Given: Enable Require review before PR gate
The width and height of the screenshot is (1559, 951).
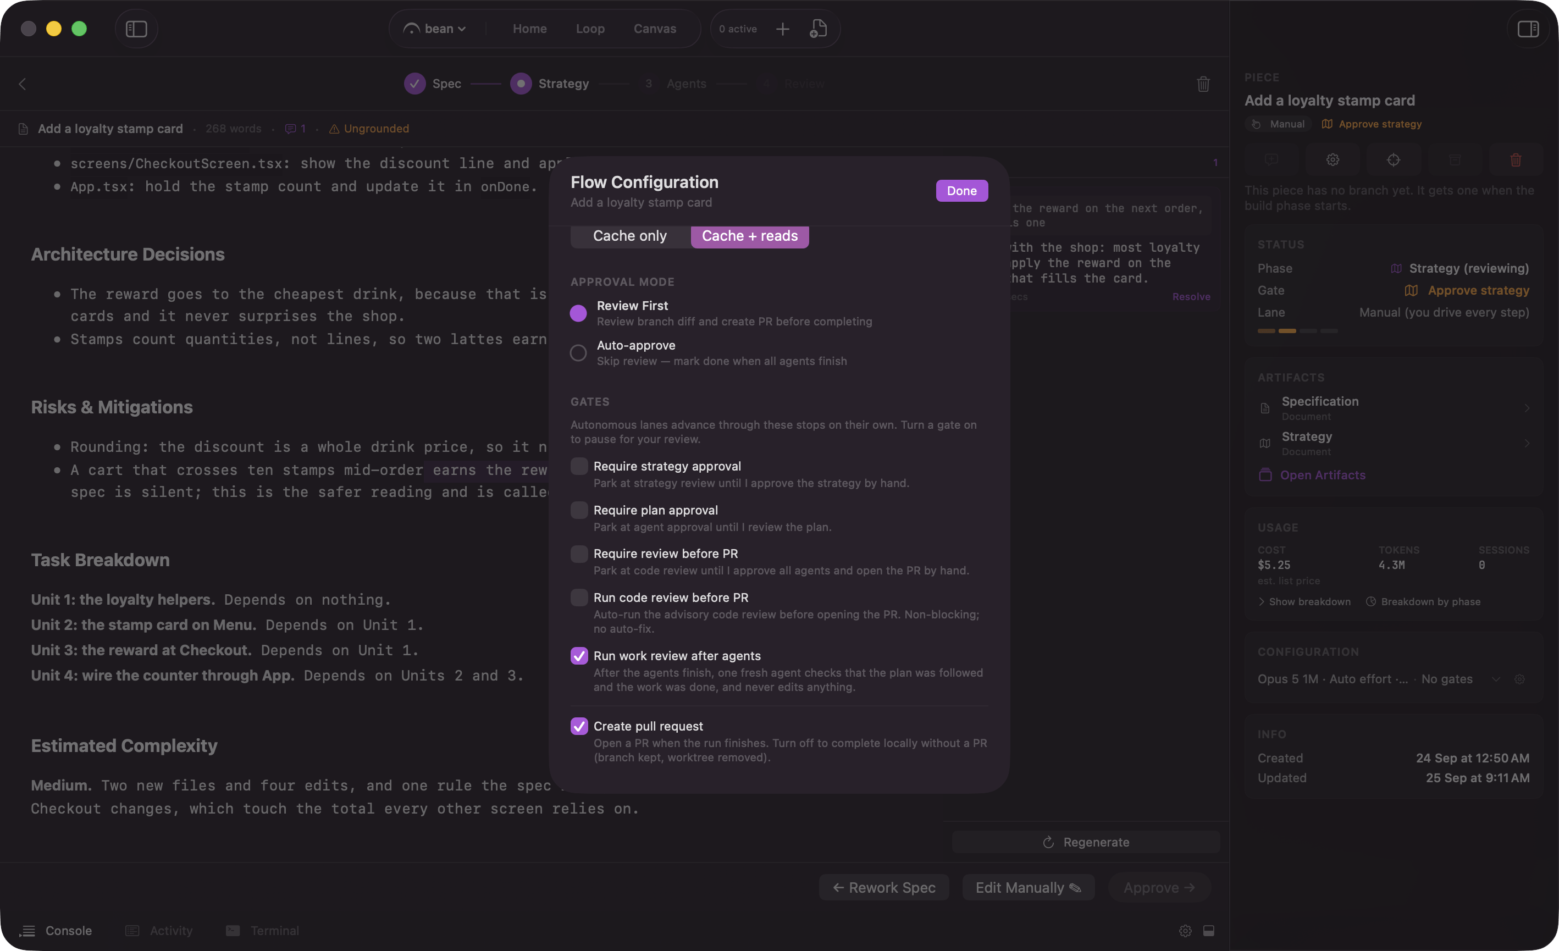Looking at the screenshot, I should pos(578,554).
